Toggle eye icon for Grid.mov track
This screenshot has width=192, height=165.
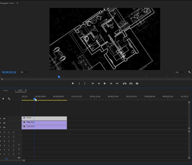click(x=4, y=127)
